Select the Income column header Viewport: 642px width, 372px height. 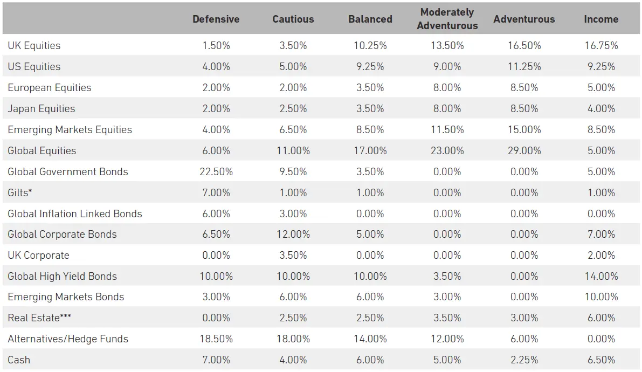(x=601, y=19)
